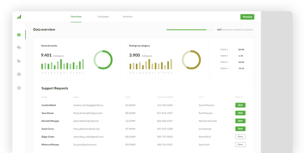305x153 pixels.
Task: Click the Sent status for Cecilia Welch
Action: coord(240,105)
